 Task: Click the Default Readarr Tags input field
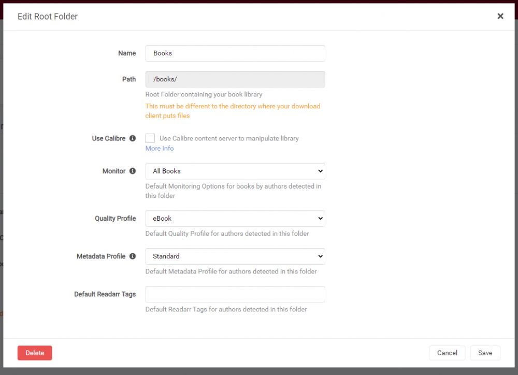click(x=235, y=294)
